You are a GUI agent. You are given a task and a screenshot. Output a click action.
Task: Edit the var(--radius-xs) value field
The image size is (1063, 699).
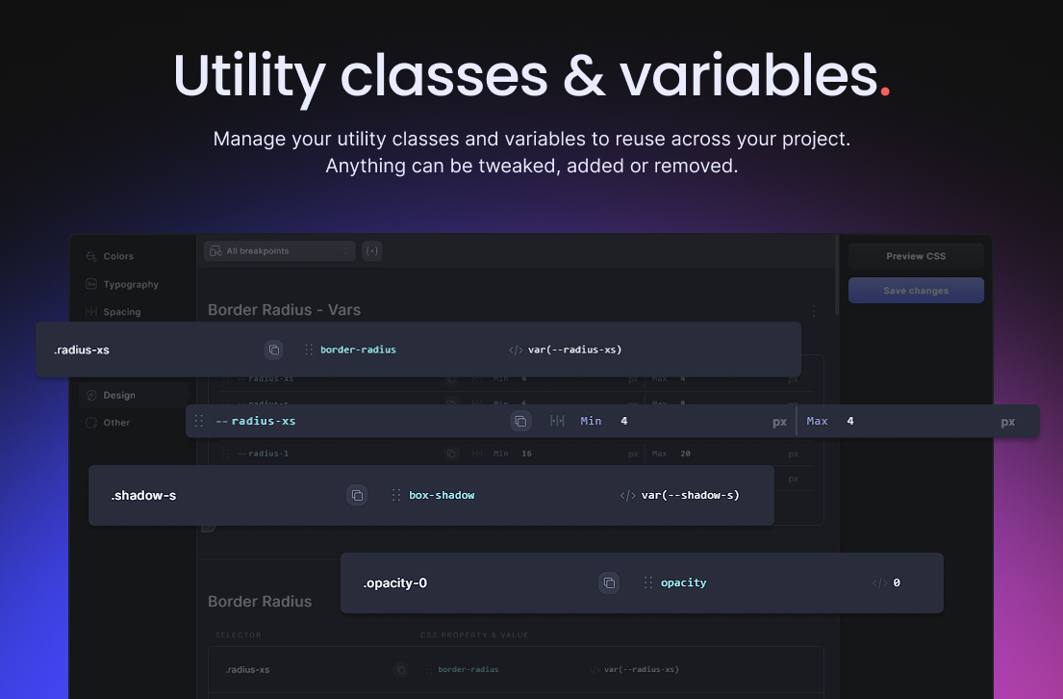click(x=575, y=350)
